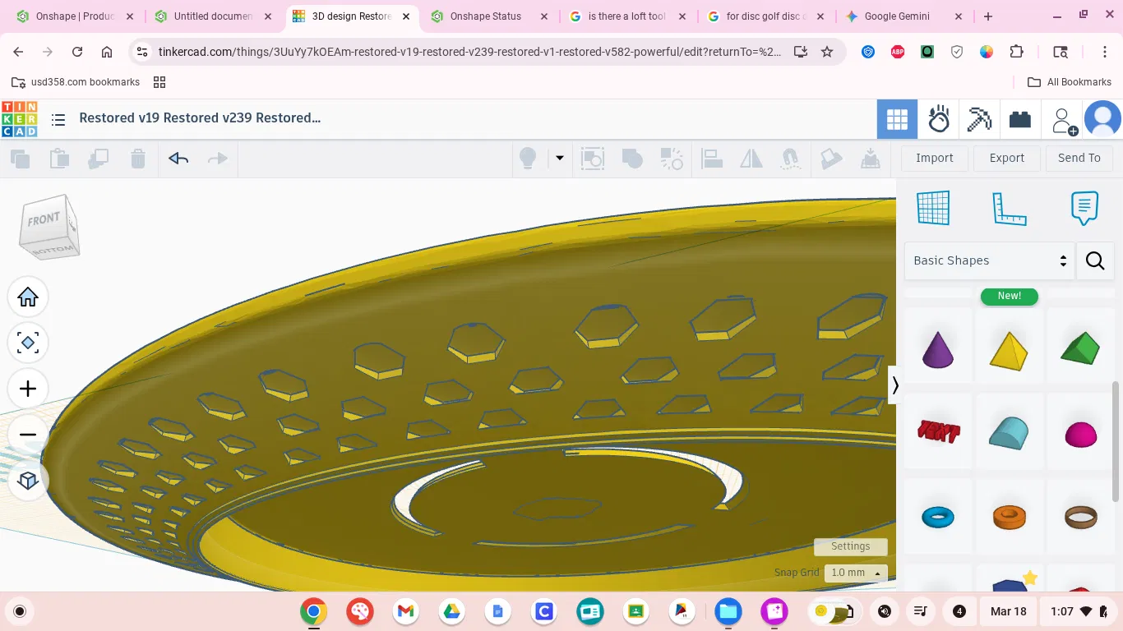Zoom out with the minus button
This screenshot has width=1123, height=631.
[x=28, y=435]
